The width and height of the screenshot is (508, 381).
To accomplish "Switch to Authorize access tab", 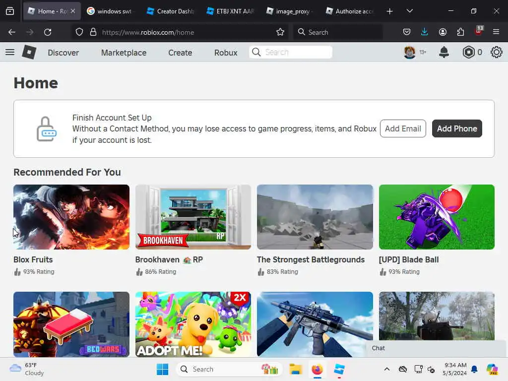I will pyautogui.click(x=350, y=11).
